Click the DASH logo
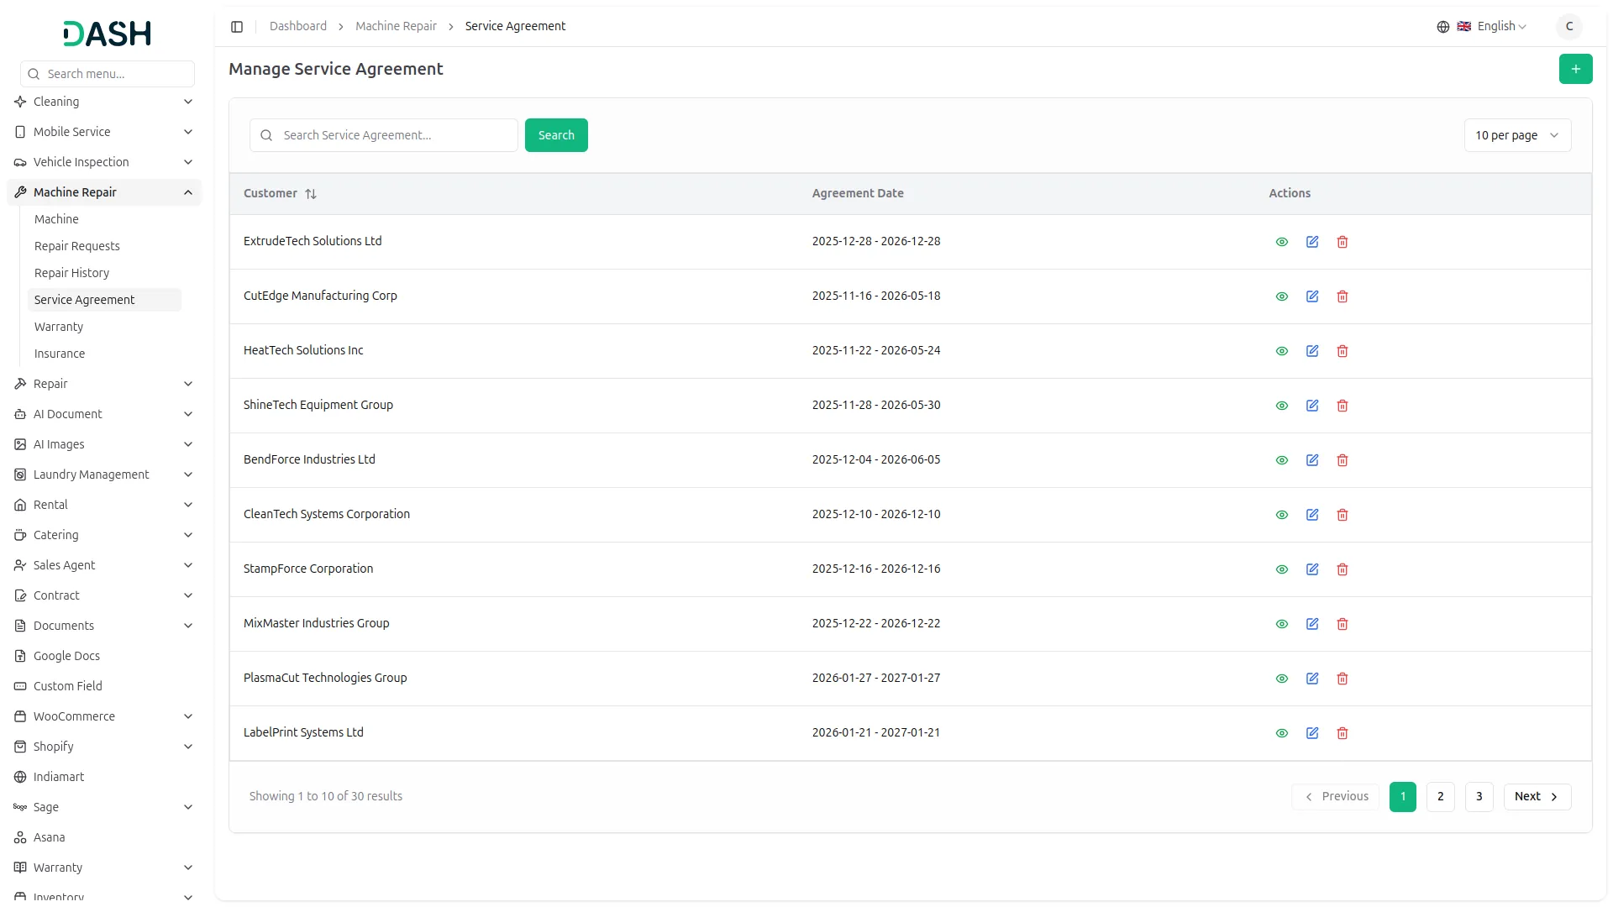This screenshot has height=907, width=1613. click(108, 34)
